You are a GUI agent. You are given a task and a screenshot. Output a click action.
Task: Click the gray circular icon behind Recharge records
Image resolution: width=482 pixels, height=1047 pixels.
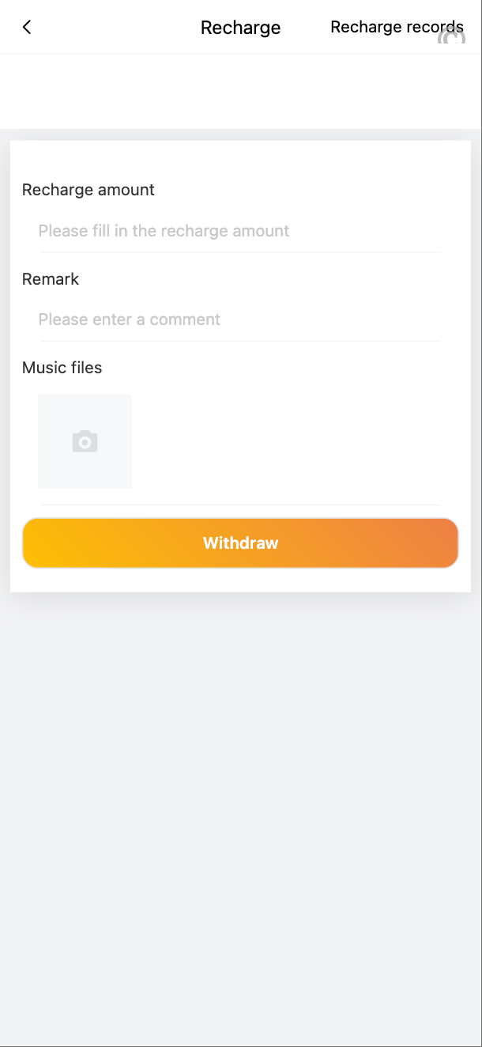(452, 36)
